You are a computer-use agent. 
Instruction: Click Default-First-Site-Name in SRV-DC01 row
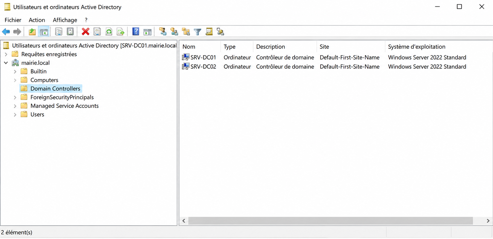tap(349, 57)
